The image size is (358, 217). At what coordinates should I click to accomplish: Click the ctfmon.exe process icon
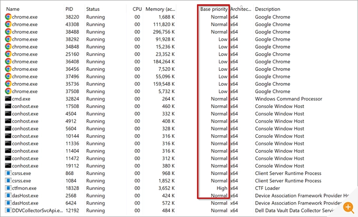[x=8, y=188]
